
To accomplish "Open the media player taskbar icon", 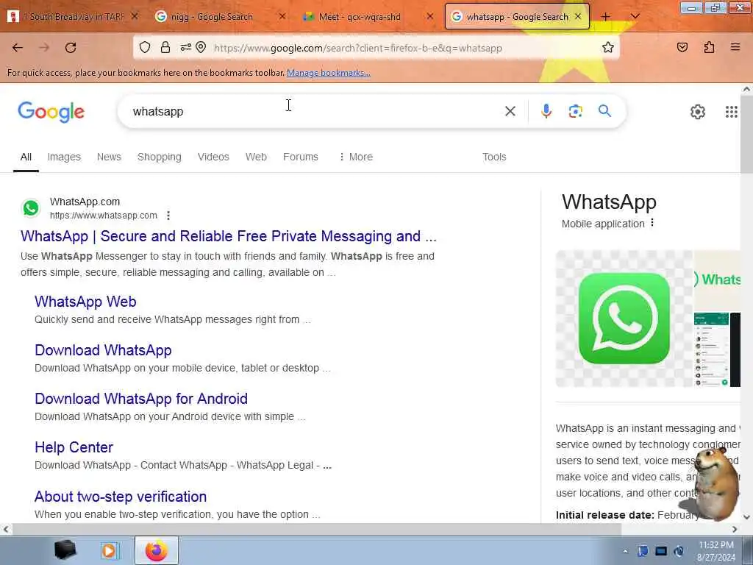I will [110, 550].
